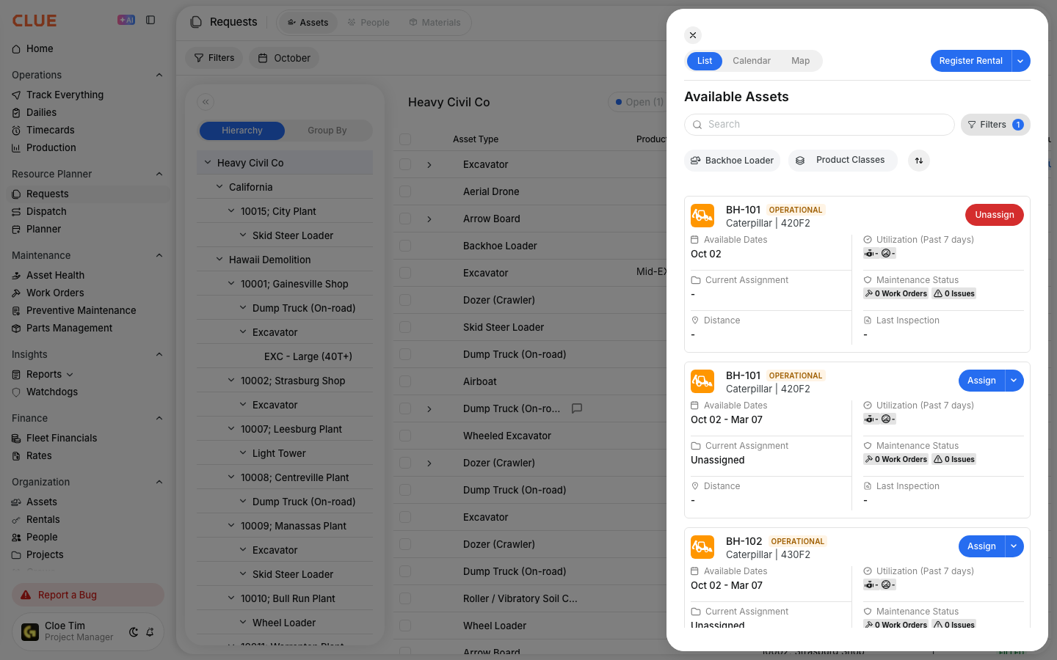Click the Search assets input field
1057x660 pixels.
819,125
